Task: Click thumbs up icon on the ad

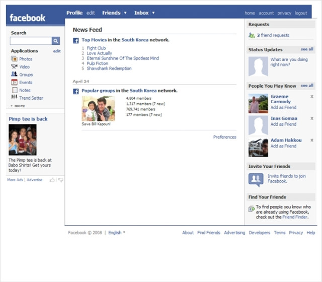Action: pyautogui.click(x=52, y=180)
